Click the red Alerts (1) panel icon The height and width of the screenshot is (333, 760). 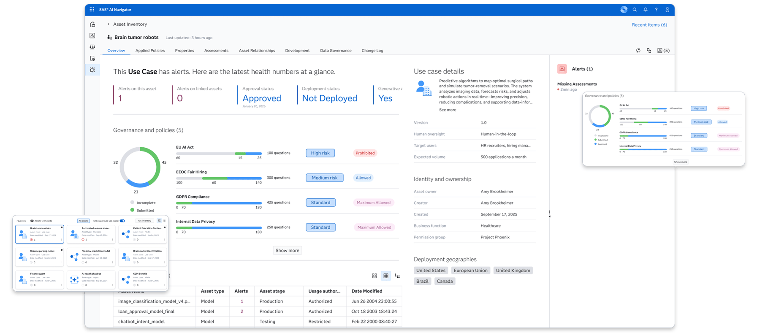tap(562, 69)
